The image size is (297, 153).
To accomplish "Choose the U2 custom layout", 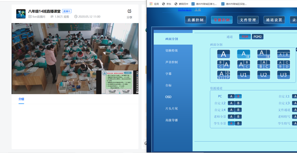I will tap(263, 75).
